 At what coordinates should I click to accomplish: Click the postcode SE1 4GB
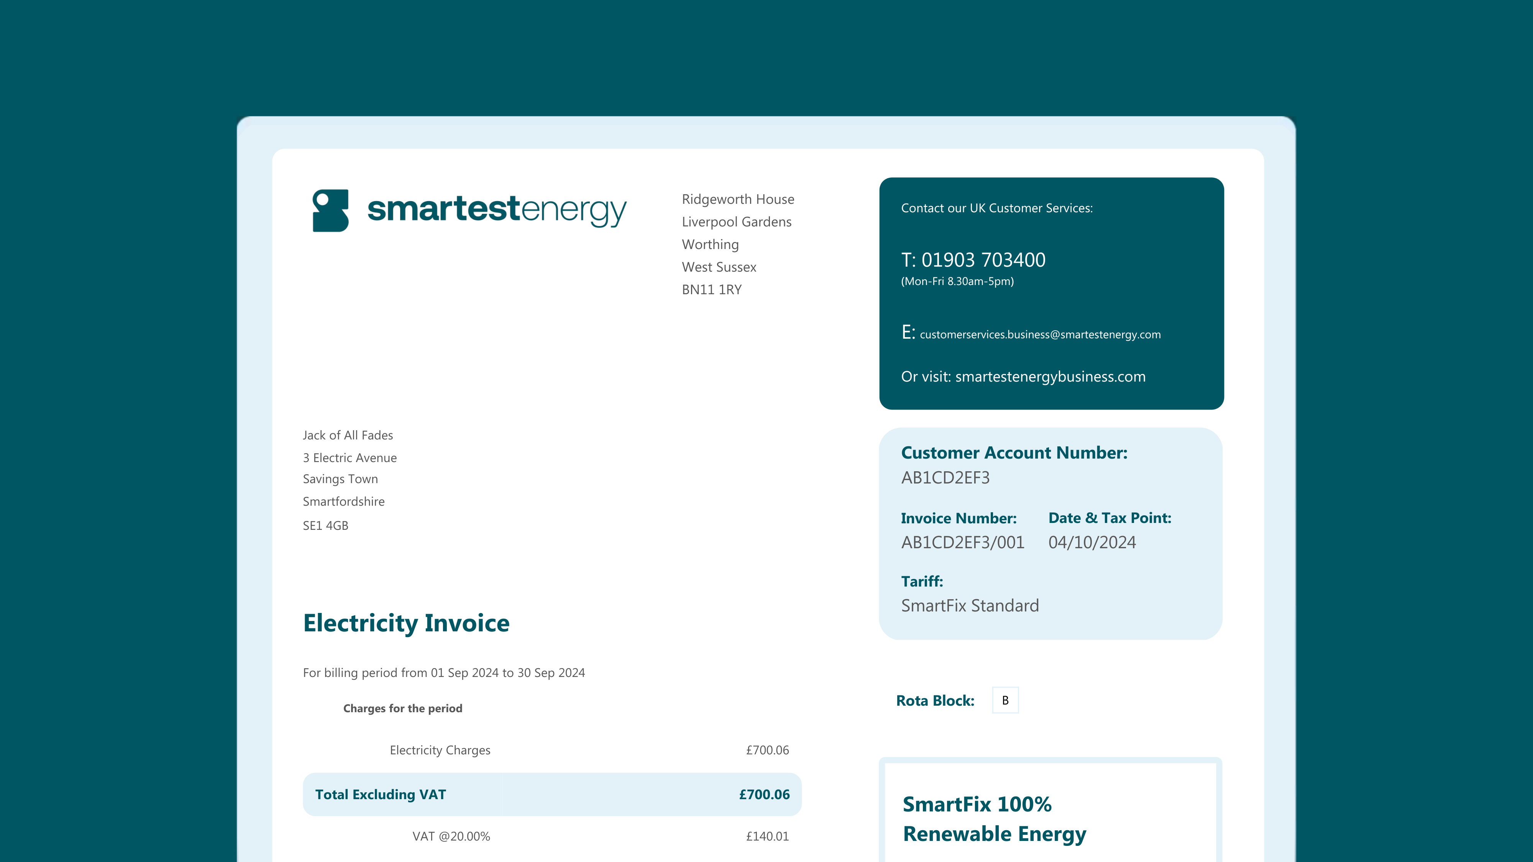325,526
